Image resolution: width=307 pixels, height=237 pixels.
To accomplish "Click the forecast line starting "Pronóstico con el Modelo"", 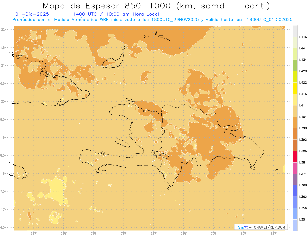I will click(152, 20).
